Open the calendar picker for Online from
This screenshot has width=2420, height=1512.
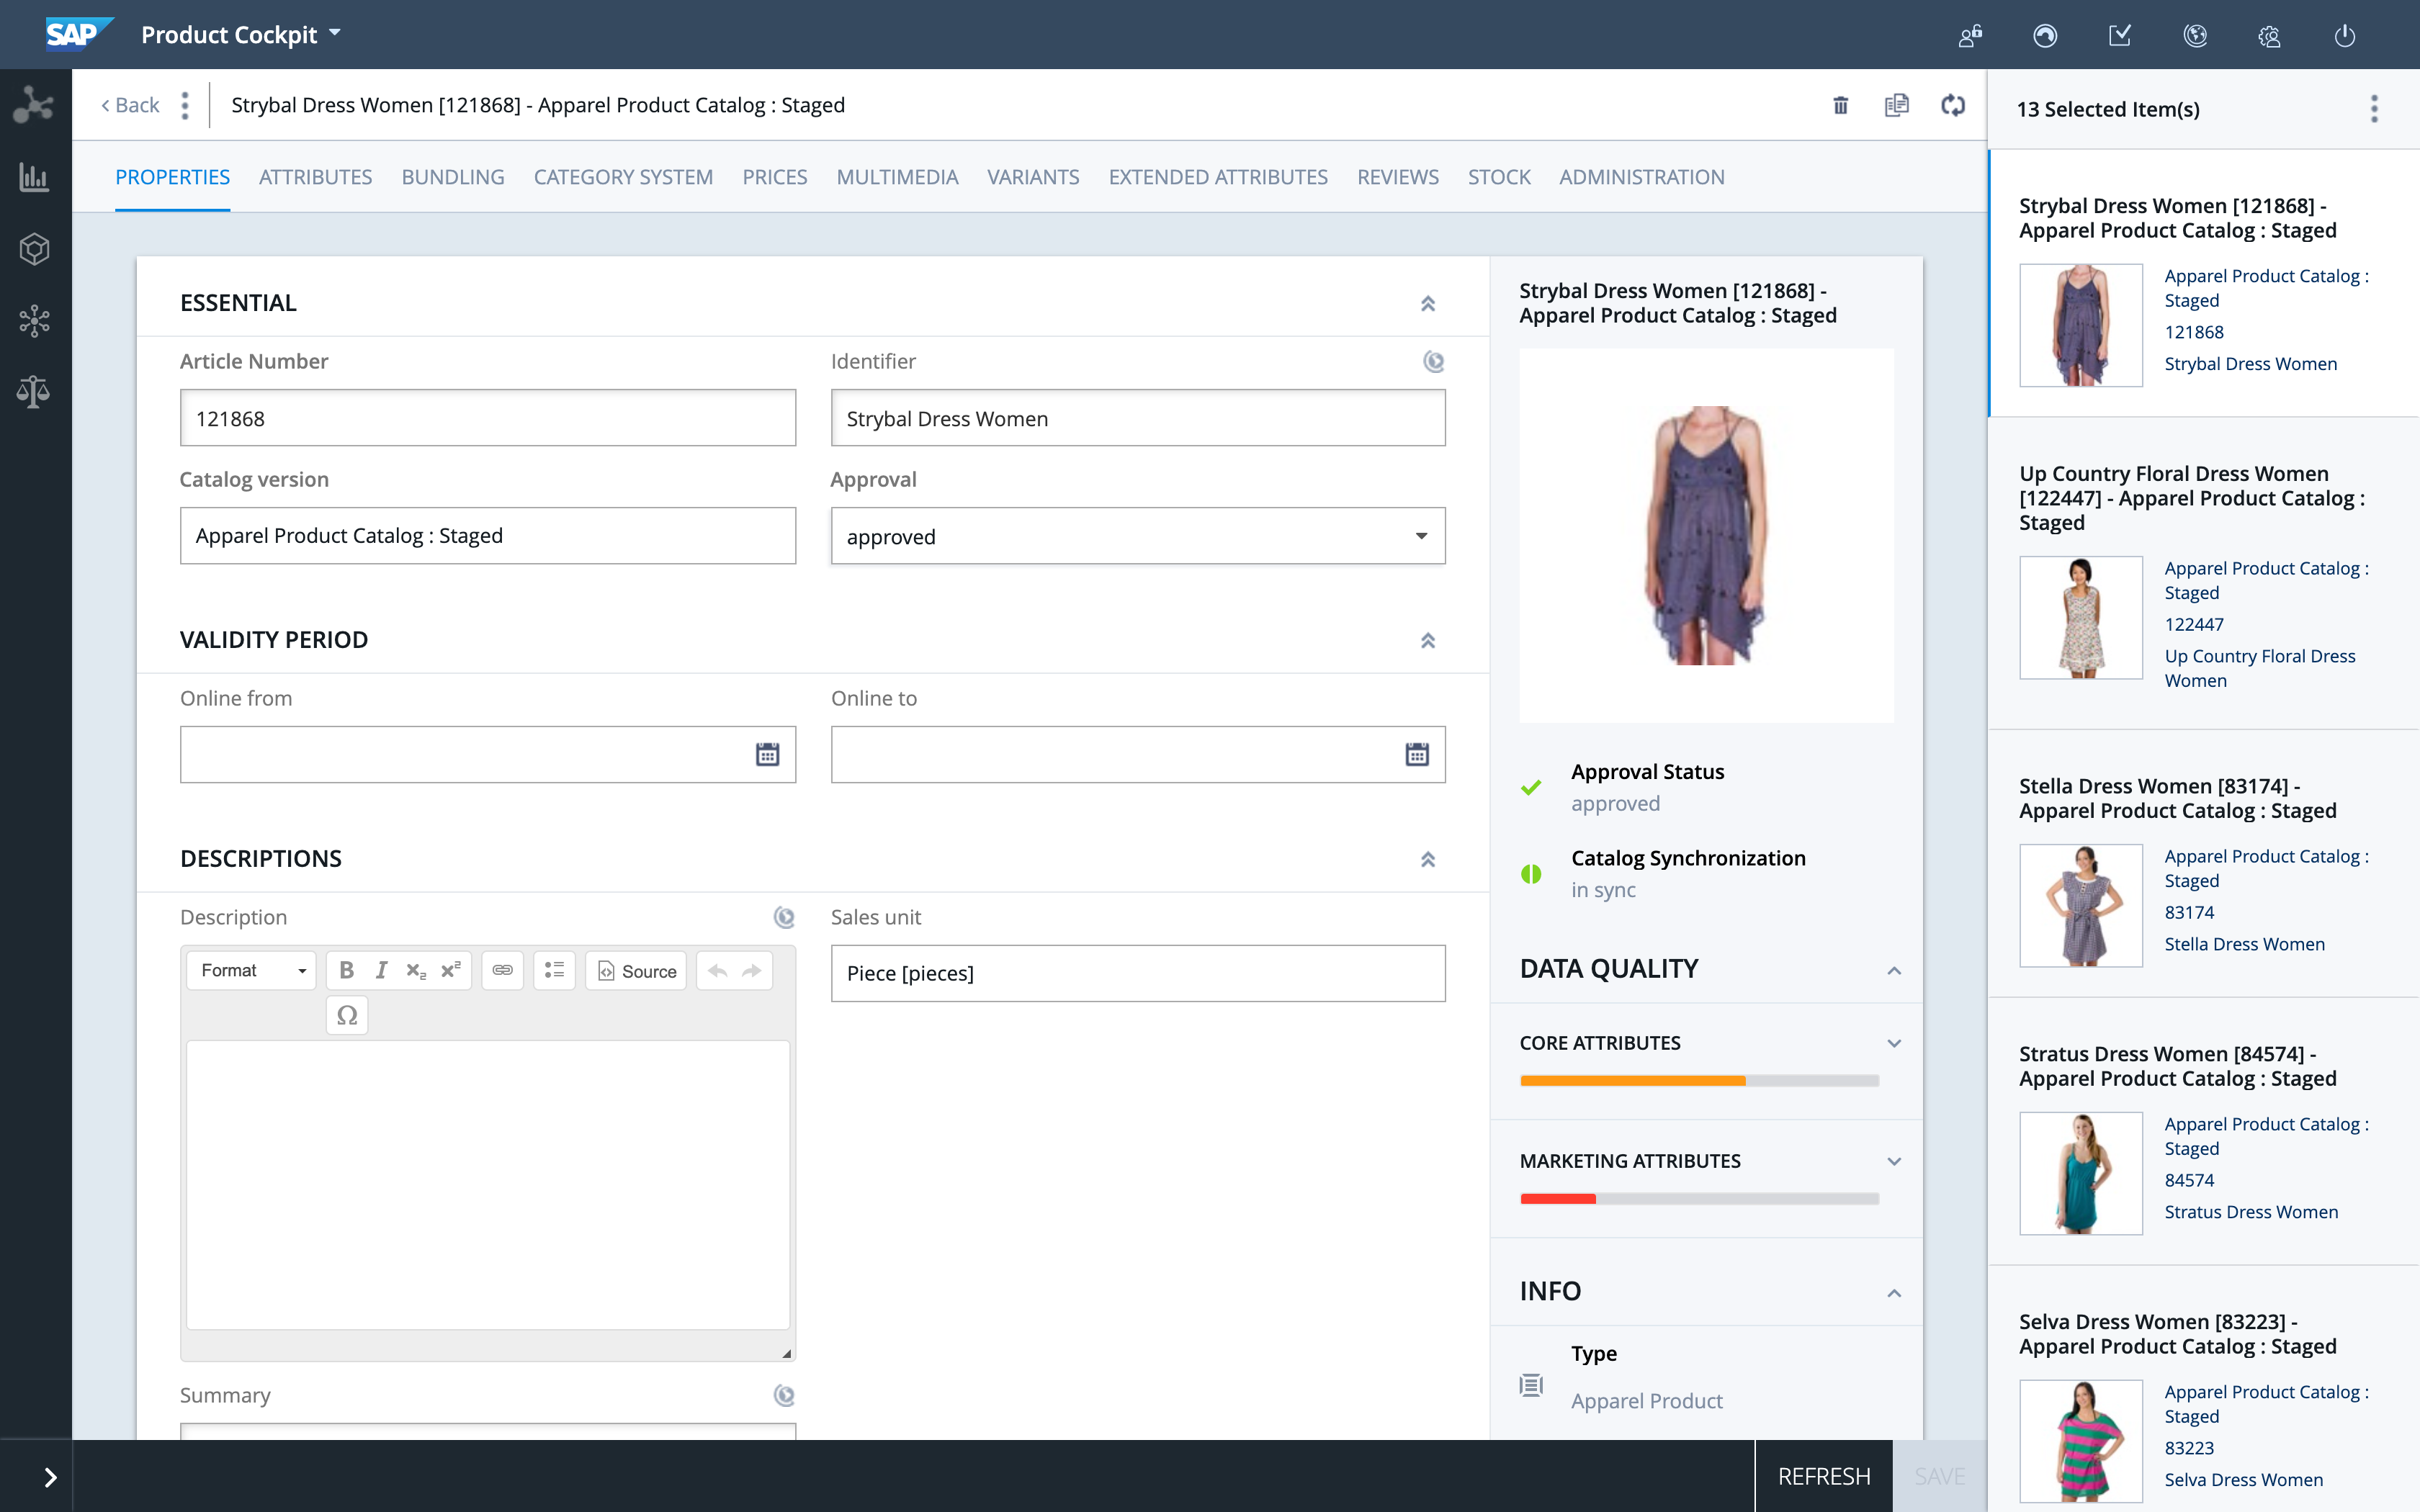pos(767,754)
